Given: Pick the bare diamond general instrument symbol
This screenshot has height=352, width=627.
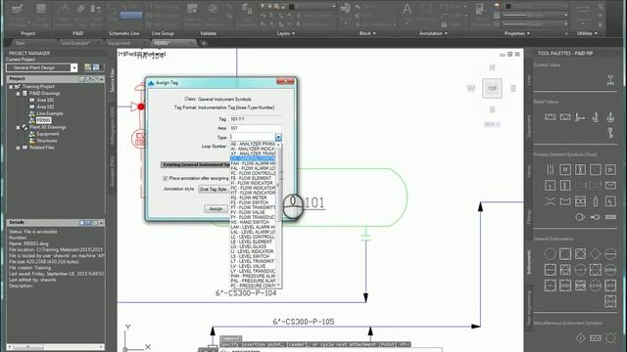Looking at the screenshot, I should 596,254.
